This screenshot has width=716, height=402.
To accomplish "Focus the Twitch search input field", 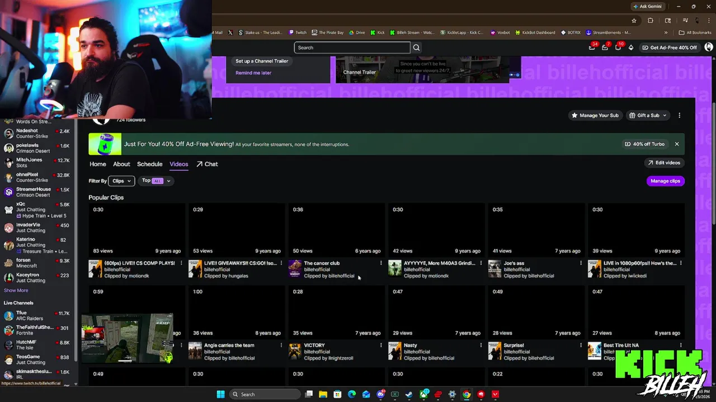I will tap(352, 47).
